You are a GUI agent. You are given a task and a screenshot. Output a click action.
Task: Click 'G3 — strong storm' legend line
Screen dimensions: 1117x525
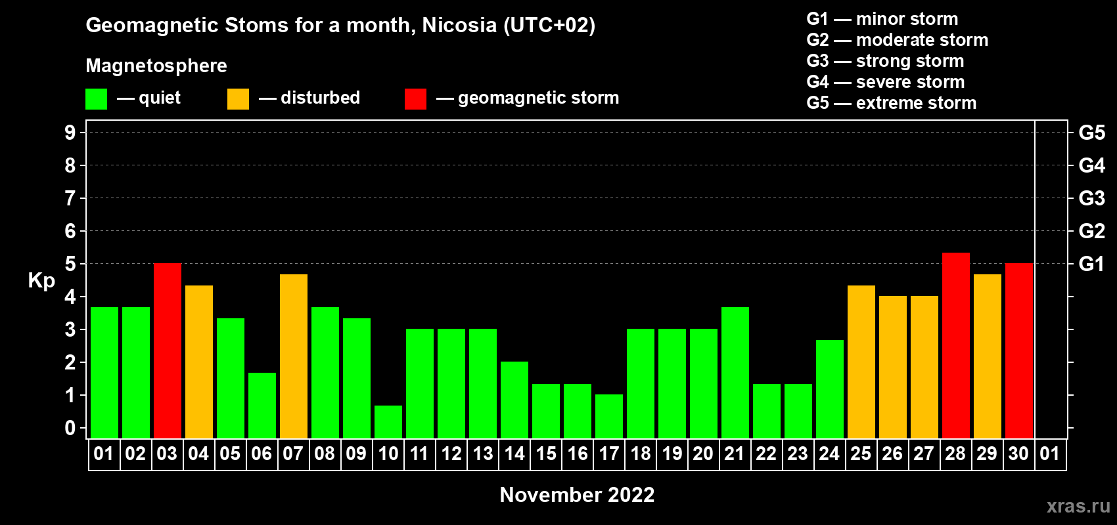[x=886, y=61]
